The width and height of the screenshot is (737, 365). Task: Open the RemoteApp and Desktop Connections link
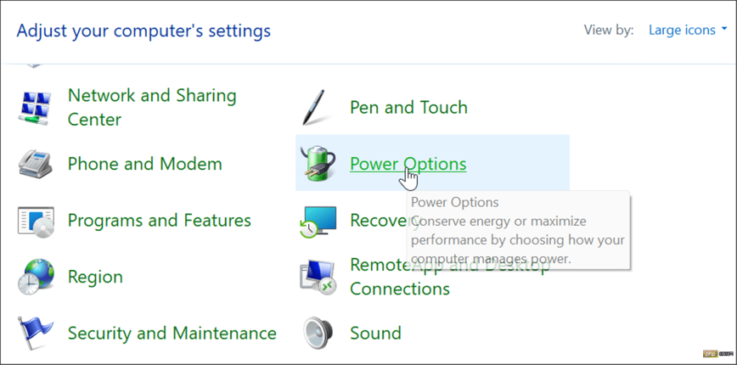[400, 288]
